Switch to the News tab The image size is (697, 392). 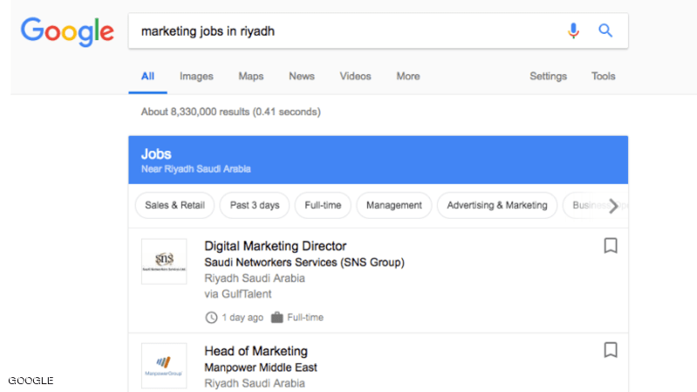click(x=301, y=77)
